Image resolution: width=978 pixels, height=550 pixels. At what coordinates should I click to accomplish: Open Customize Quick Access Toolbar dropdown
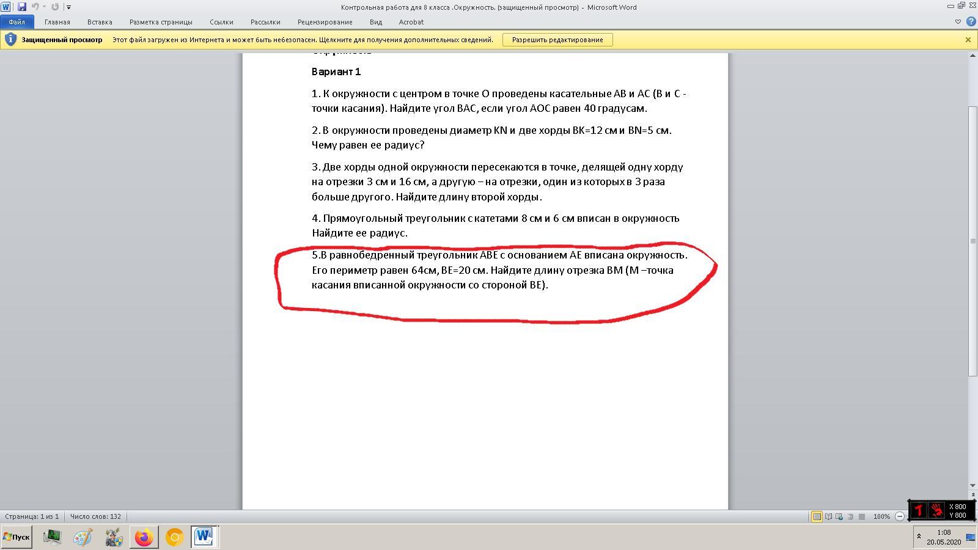pyautogui.click(x=68, y=7)
